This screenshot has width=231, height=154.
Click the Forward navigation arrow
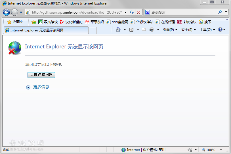click(x=14, y=12)
